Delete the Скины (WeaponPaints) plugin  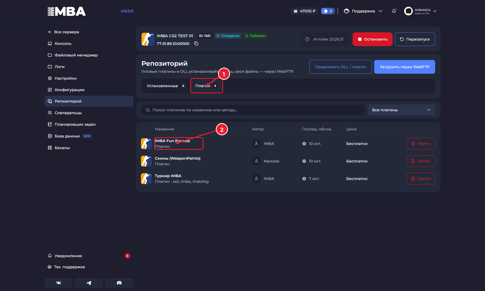click(x=421, y=161)
